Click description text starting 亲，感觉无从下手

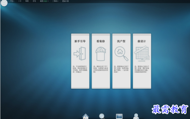[x=101, y=69]
